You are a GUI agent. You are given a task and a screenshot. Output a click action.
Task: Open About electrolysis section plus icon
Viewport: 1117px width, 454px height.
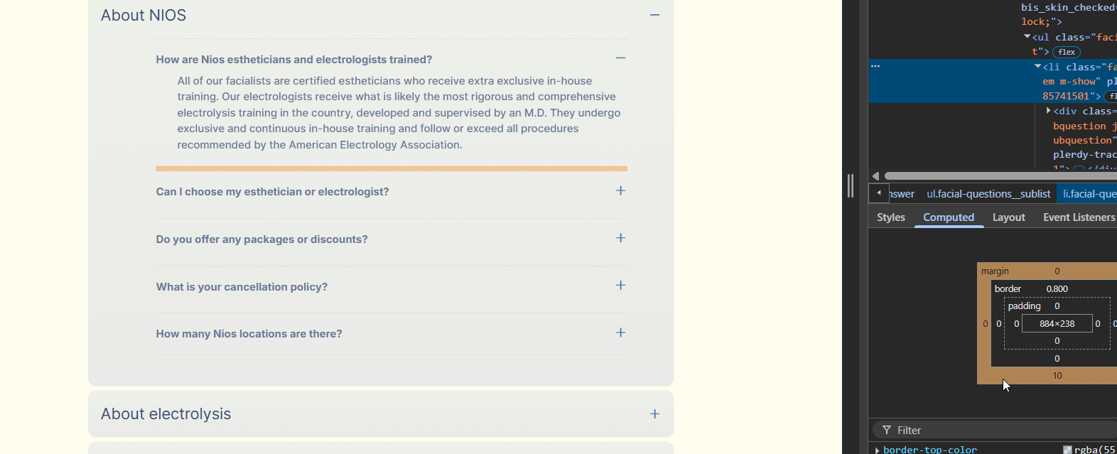tap(654, 414)
